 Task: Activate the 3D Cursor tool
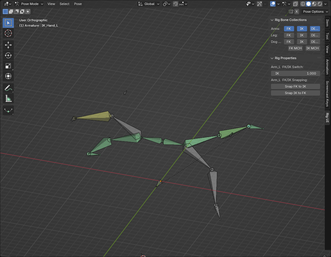point(8,33)
